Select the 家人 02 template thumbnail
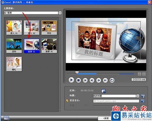Screen dimensions: 152x121 pos(32,28)
